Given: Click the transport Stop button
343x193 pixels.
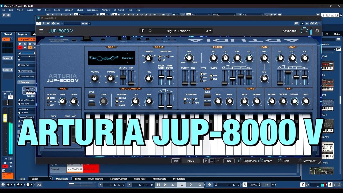Looking at the screenshot, I should coord(182,185).
